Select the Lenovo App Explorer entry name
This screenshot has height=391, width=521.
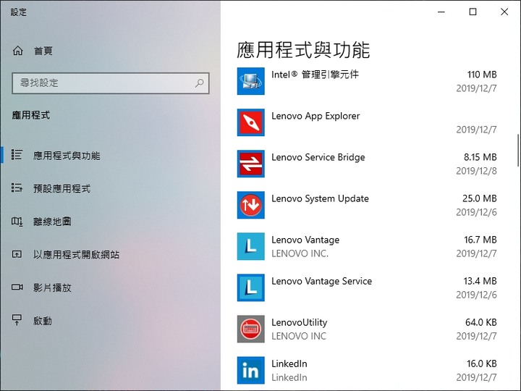click(315, 116)
